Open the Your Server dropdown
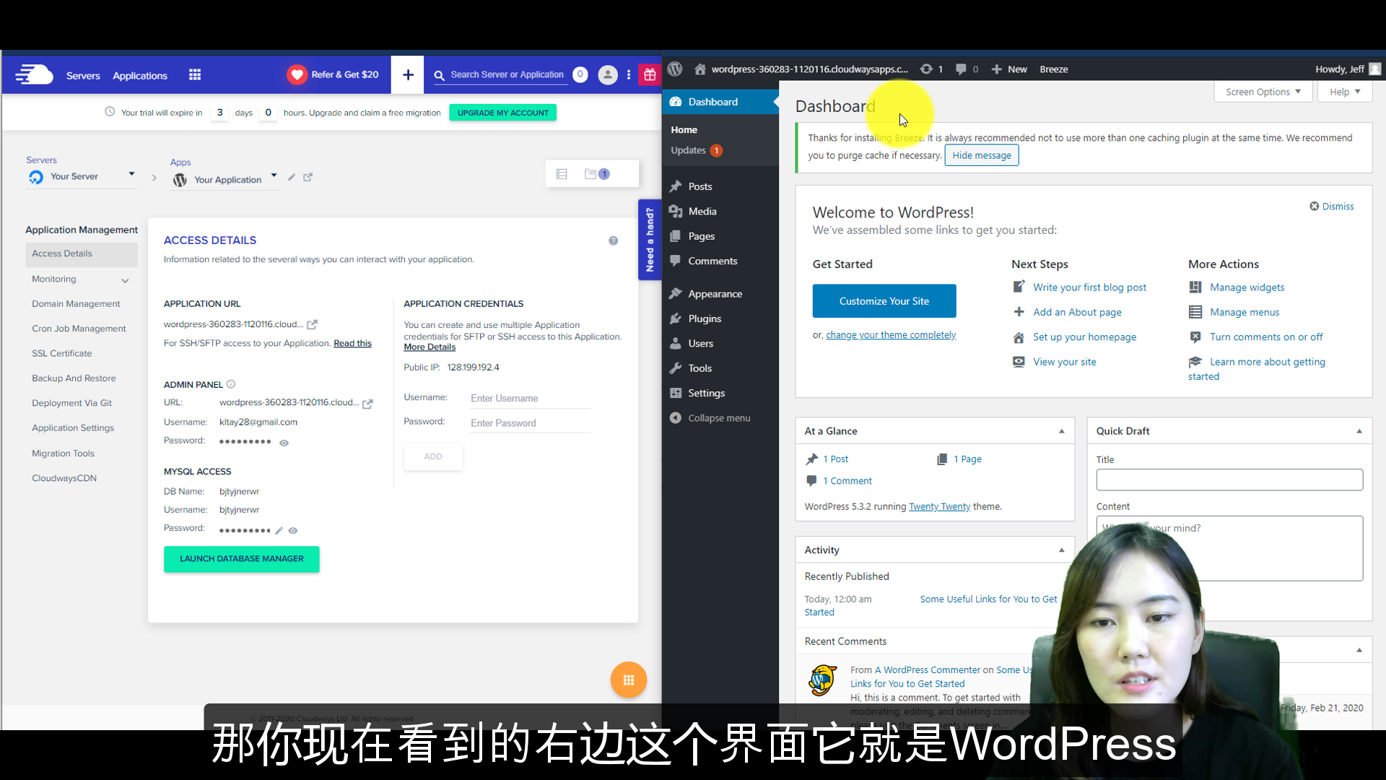The height and width of the screenshot is (780, 1386). coord(131,175)
